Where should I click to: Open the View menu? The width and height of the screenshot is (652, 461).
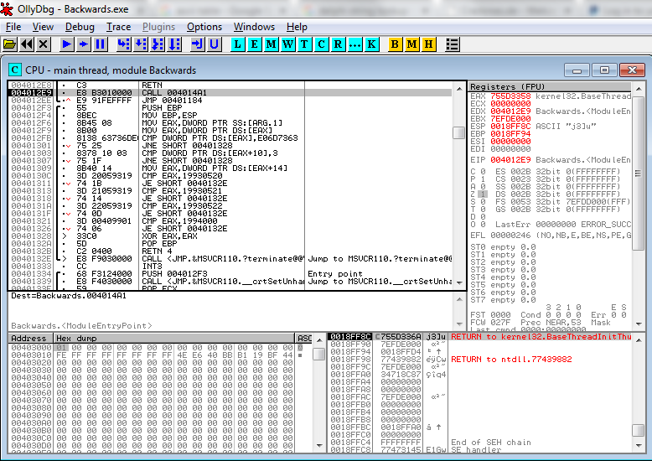coord(43,27)
